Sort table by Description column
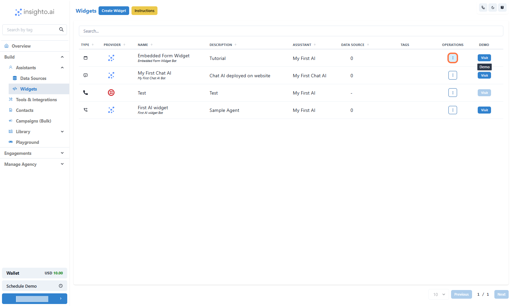This screenshot has height=306, width=513. (x=223, y=45)
